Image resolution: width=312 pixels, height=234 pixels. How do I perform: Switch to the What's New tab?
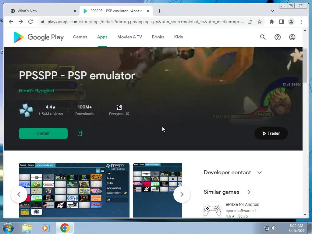pos(43,11)
